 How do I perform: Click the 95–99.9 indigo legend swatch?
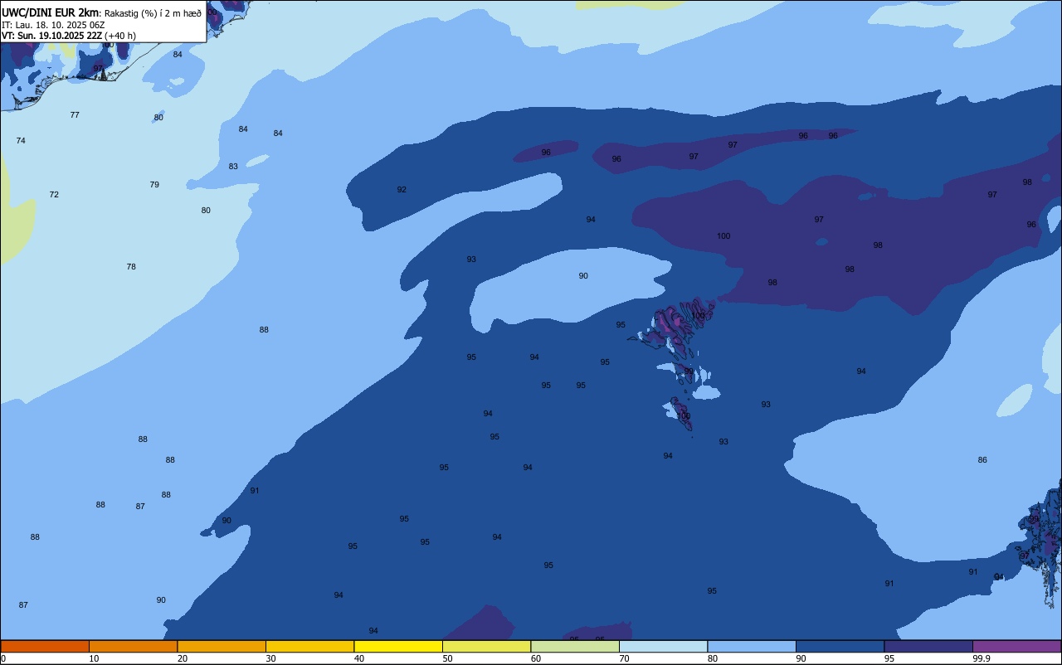[x=928, y=646]
